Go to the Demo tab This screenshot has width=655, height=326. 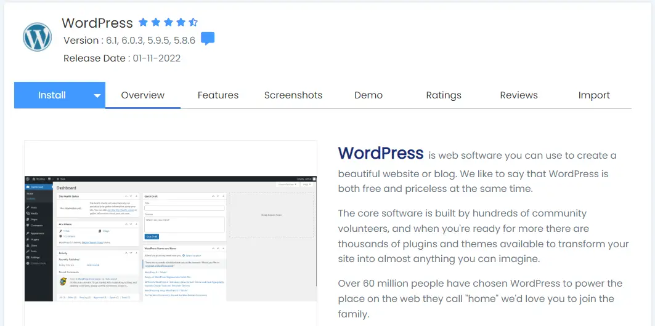pos(368,95)
